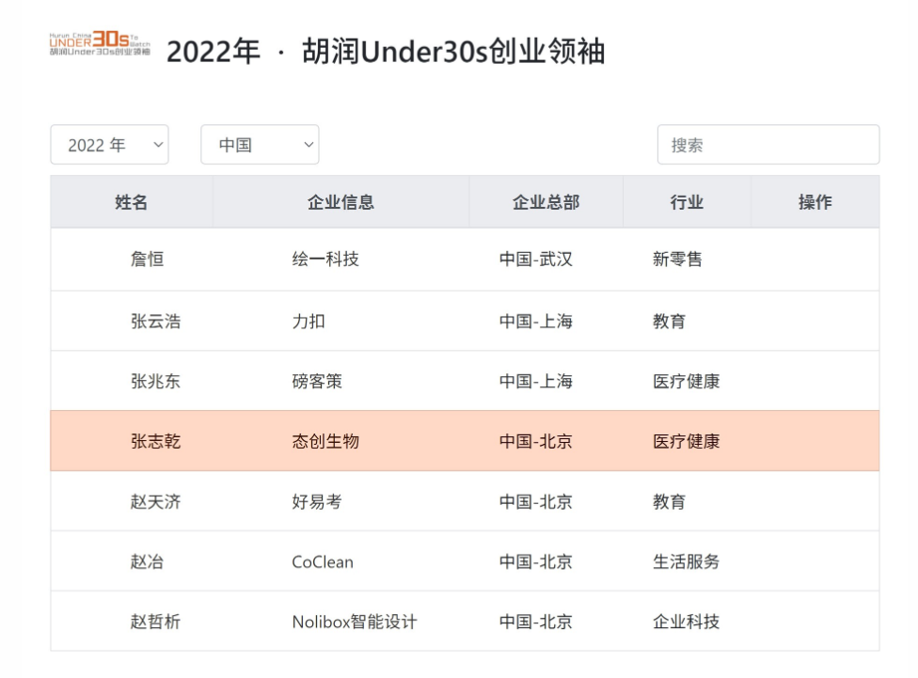
Task: Click company 好易考
Action: pos(317,501)
